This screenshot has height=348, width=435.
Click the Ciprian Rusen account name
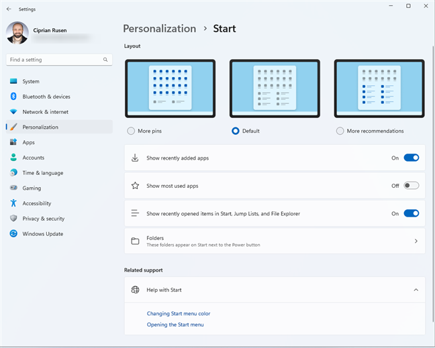coord(50,30)
